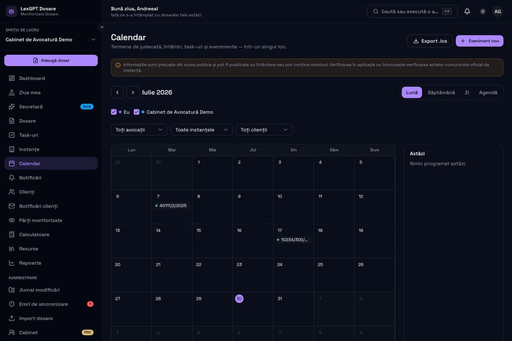Click the search magnifier icon

[x=376, y=12]
